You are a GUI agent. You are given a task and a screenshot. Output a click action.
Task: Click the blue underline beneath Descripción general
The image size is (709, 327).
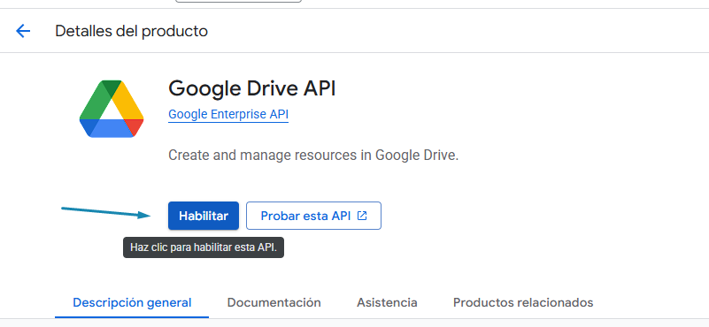[132, 317]
